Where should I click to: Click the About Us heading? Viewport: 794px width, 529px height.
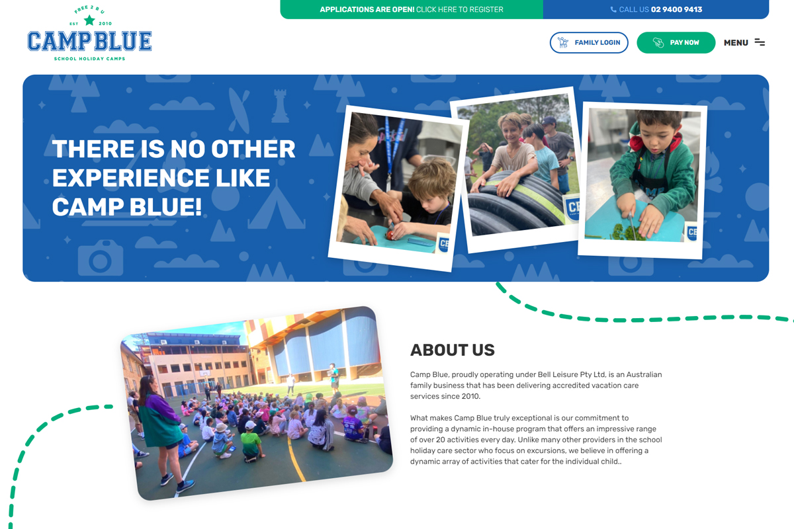452,350
